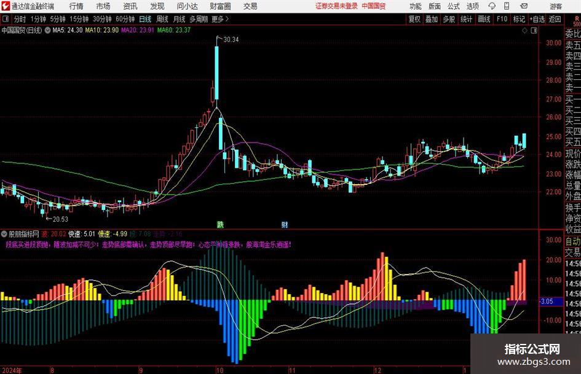The image size is (581, 374).
Task: Click the 慢速: -4.99 indicator value
Action: tap(113, 234)
